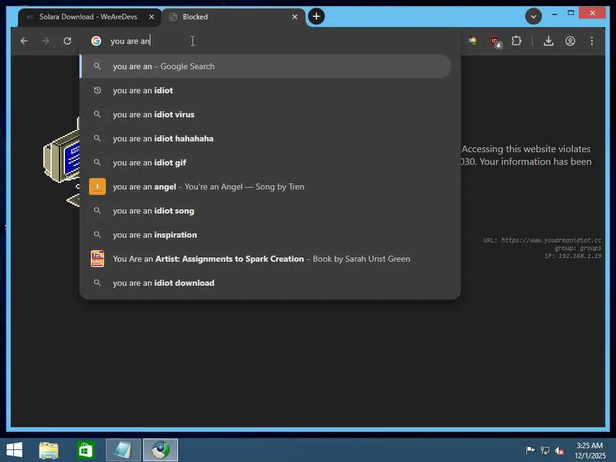Minimize the browser window
The height and width of the screenshot is (462, 616).
point(554,14)
